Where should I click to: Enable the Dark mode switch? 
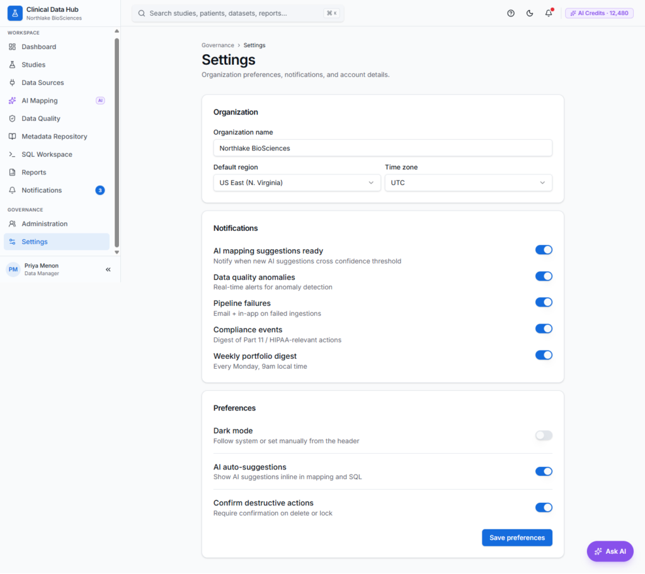coord(544,436)
